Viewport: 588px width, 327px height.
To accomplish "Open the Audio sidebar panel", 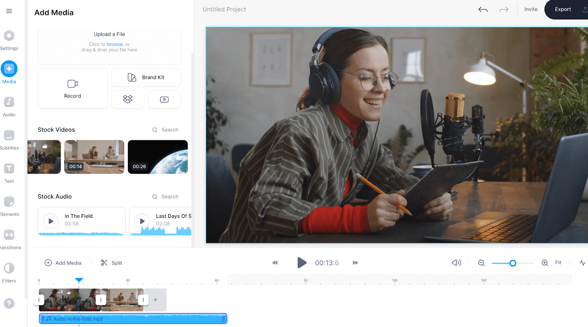I will pyautogui.click(x=9, y=107).
